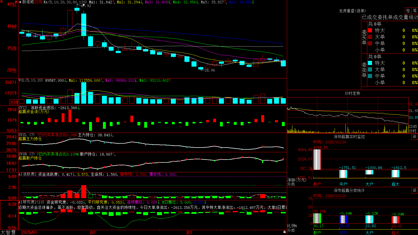
Task: Click the X10 volume scale box
Action: (14, 102)
